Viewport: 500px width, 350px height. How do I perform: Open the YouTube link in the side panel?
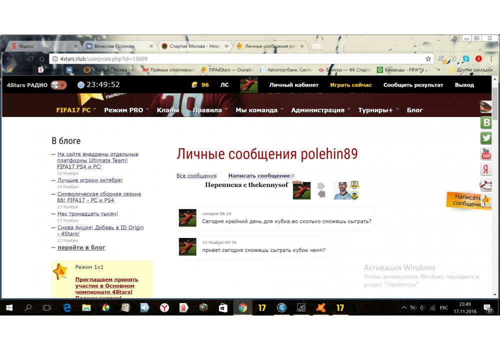point(486,153)
